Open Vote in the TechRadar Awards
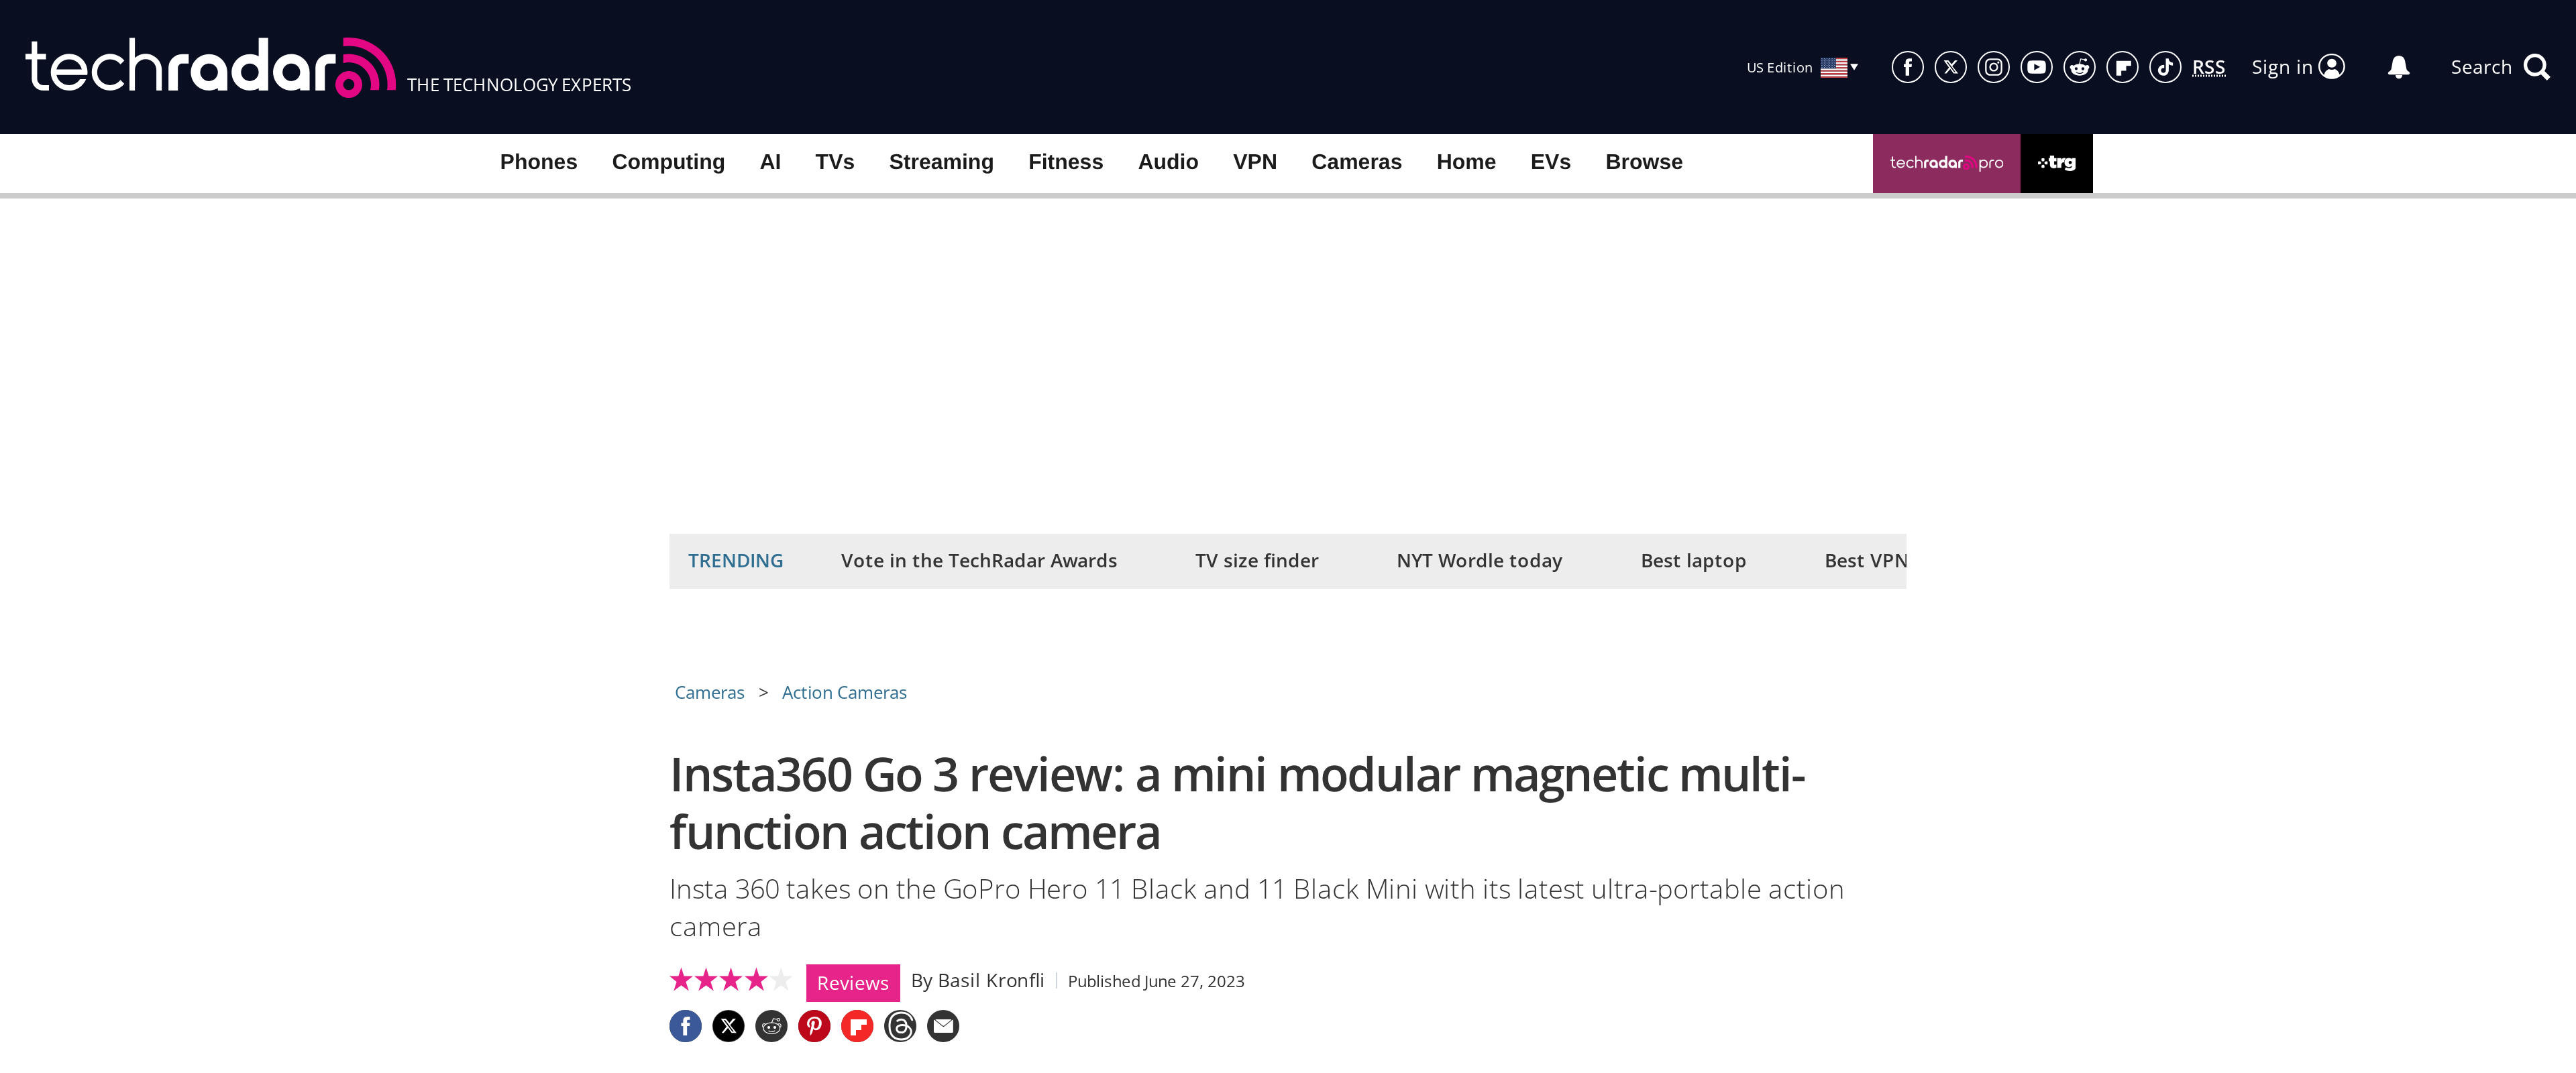2576x1073 pixels. 978,561
